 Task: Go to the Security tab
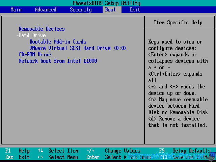tap(81, 10)
